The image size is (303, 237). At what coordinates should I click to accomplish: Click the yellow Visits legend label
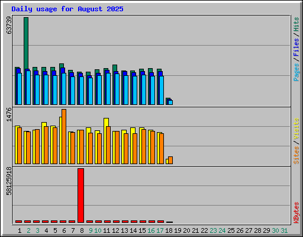(x=296, y=129)
